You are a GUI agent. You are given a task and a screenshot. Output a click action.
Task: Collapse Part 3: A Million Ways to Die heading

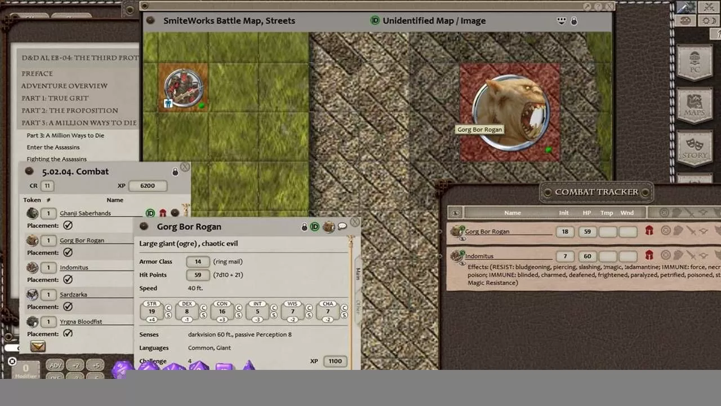(x=79, y=123)
